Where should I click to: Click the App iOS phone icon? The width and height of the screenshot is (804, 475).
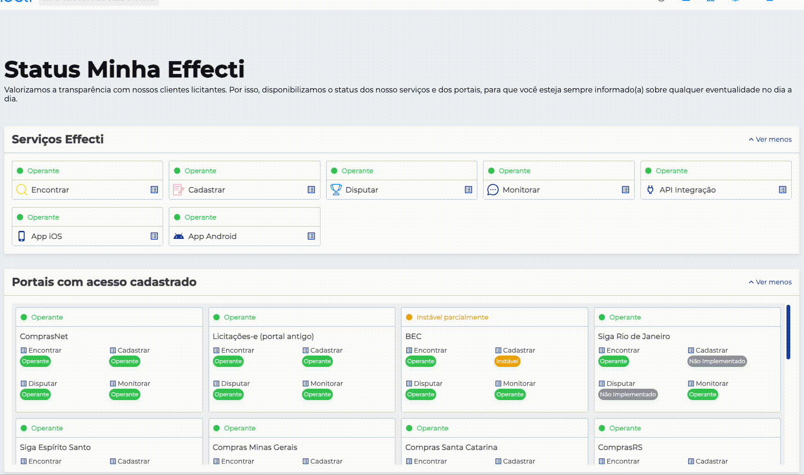tap(21, 236)
